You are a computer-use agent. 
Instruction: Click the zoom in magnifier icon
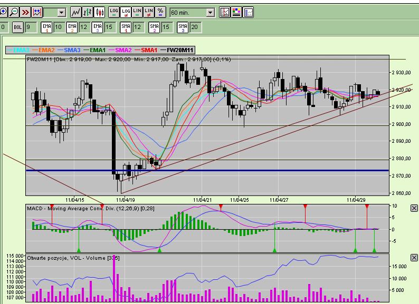click(x=3, y=12)
